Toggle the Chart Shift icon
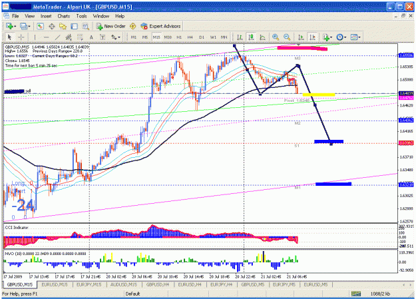 312,37
